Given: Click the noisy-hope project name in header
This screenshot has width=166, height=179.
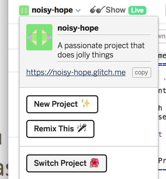Looking at the screenshot, I should (52, 10).
